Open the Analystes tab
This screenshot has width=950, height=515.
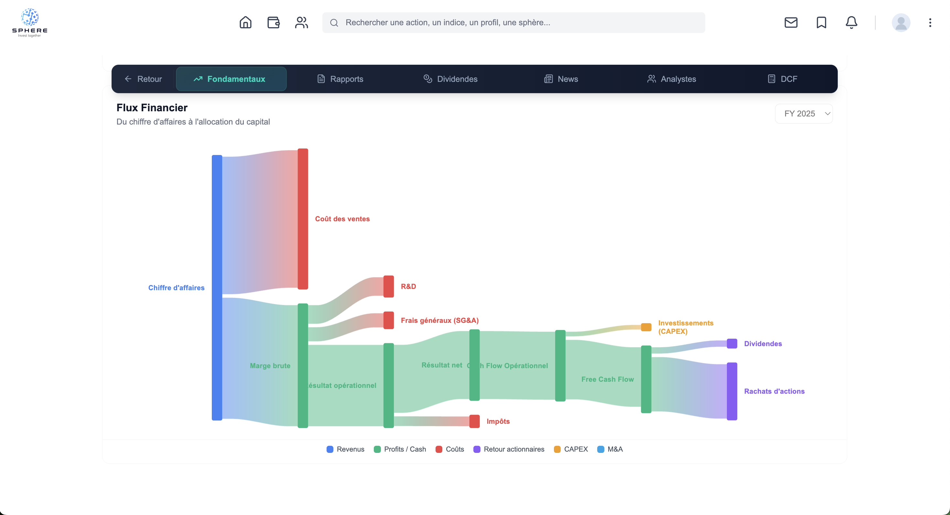(x=672, y=79)
